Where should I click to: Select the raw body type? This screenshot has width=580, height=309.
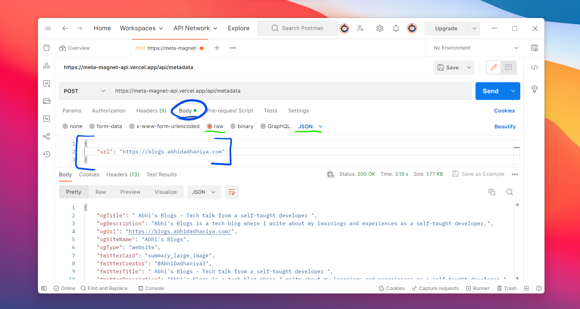(x=215, y=127)
